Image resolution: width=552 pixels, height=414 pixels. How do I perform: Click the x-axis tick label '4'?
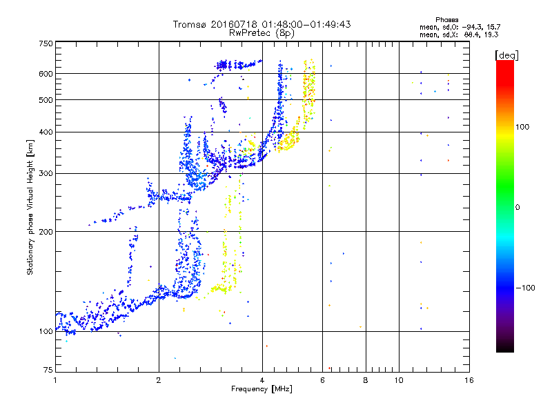tap(262, 380)
